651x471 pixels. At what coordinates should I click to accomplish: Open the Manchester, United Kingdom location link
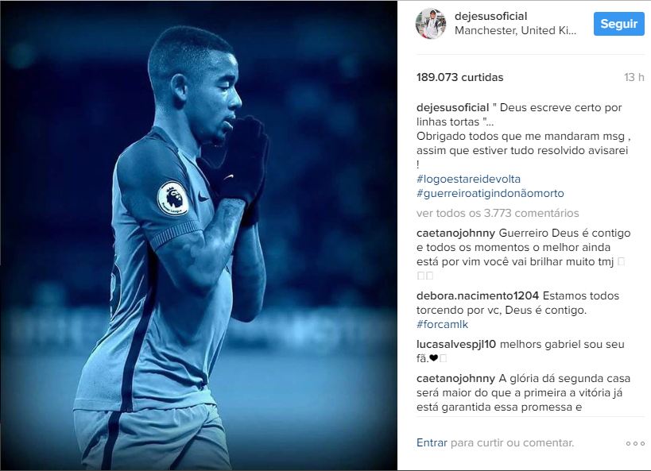pos(515,30)
